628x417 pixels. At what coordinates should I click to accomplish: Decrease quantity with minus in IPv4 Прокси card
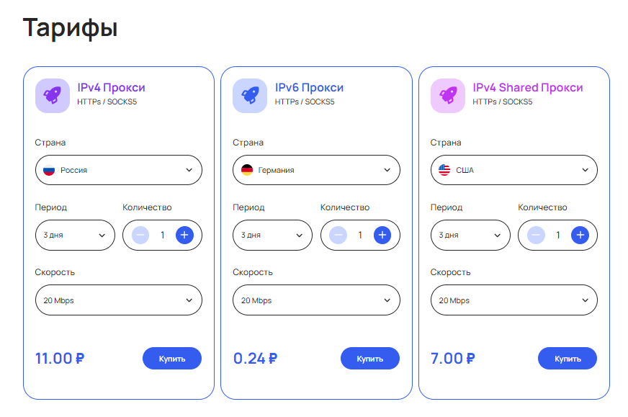click(140, 235)
